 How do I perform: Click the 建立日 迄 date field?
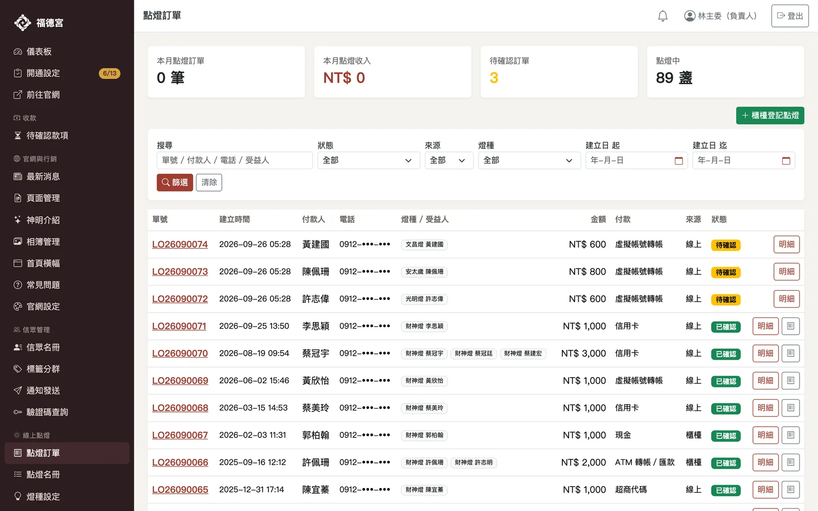coord(744,160)
